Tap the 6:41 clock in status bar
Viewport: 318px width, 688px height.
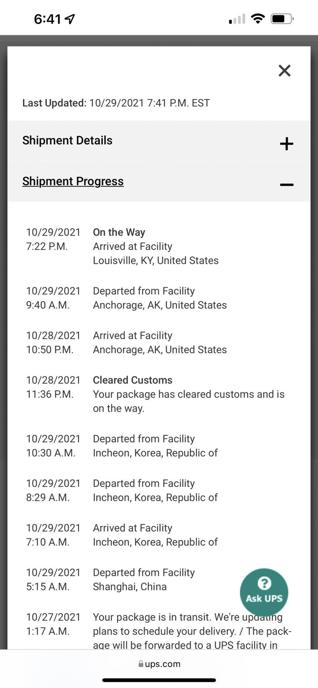47,19
